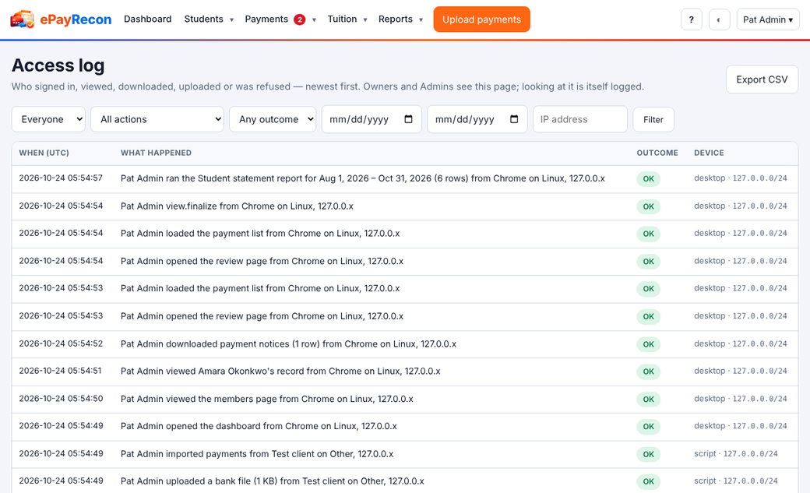This screenshot has height=493, width=810.
Task: Click the DEVICE column header
Action: tap(709, 153)
